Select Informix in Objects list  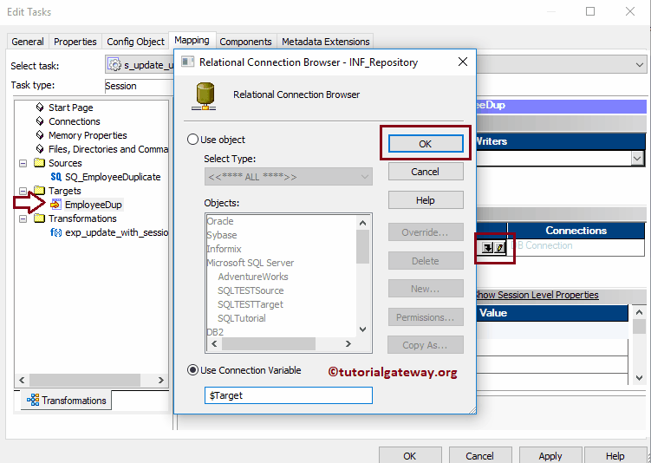click(x=224, y=249)
